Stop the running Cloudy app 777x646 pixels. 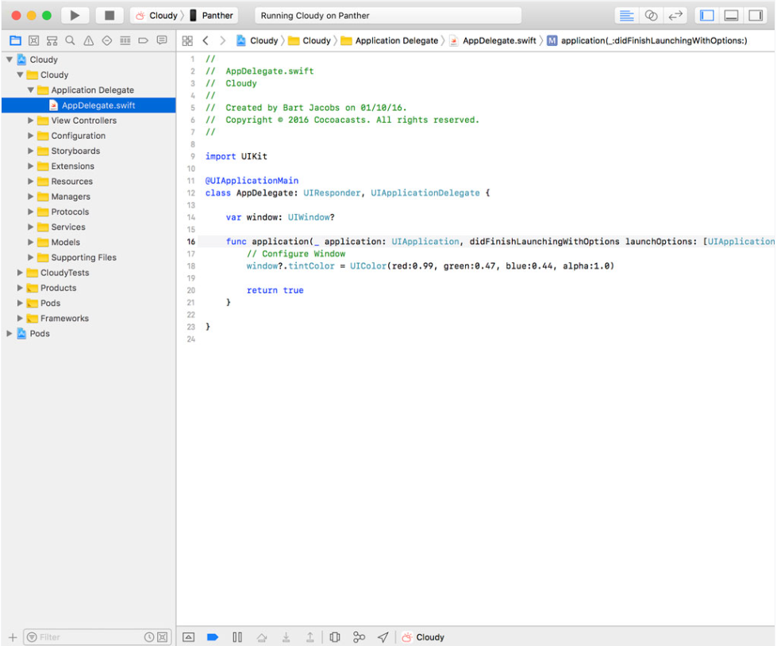click(x=109, y=14)
